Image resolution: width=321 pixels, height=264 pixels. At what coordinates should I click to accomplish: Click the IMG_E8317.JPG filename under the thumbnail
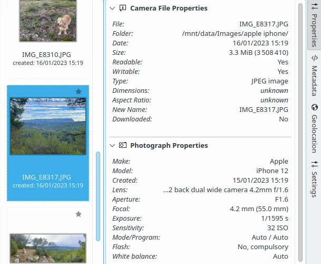click(x=48, y=177)
